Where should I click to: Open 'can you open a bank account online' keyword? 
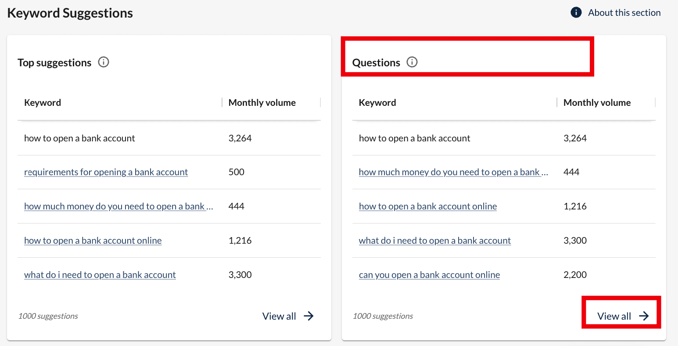429,275
